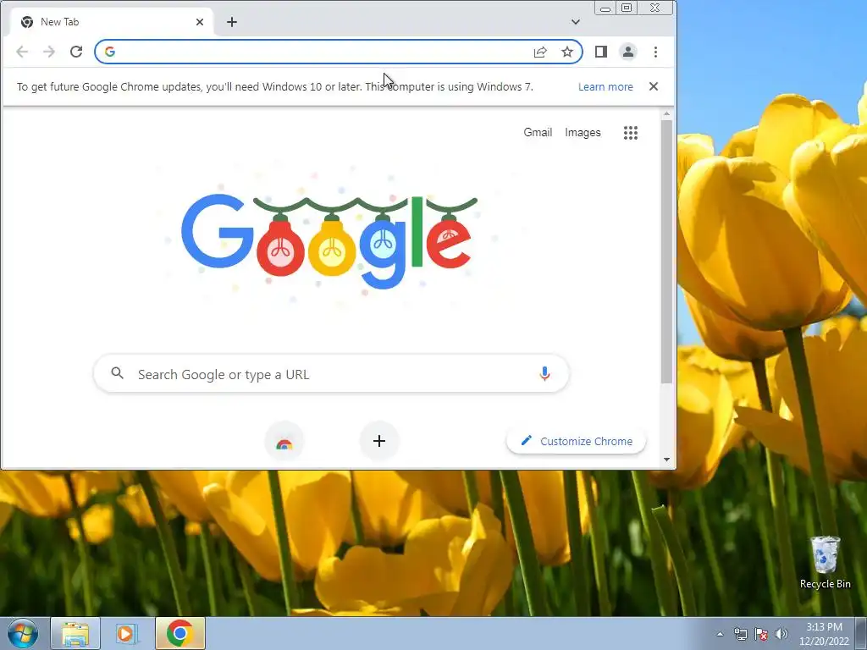
Task: Start voice search with the microphone icon
Action: [x=544, y=373]
